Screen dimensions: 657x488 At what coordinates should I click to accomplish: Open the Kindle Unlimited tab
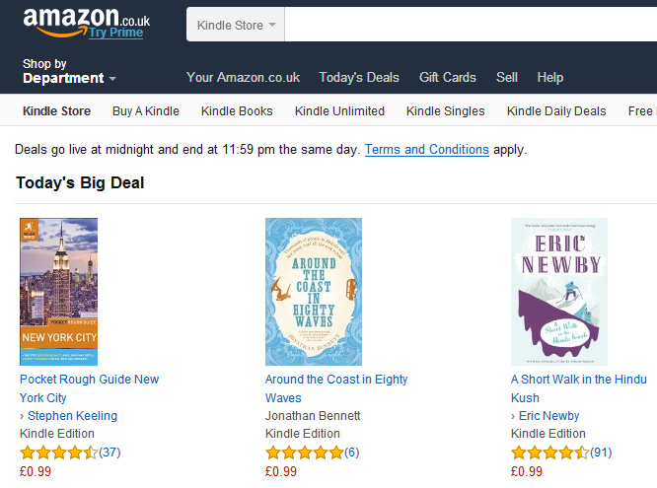point(339,110)
